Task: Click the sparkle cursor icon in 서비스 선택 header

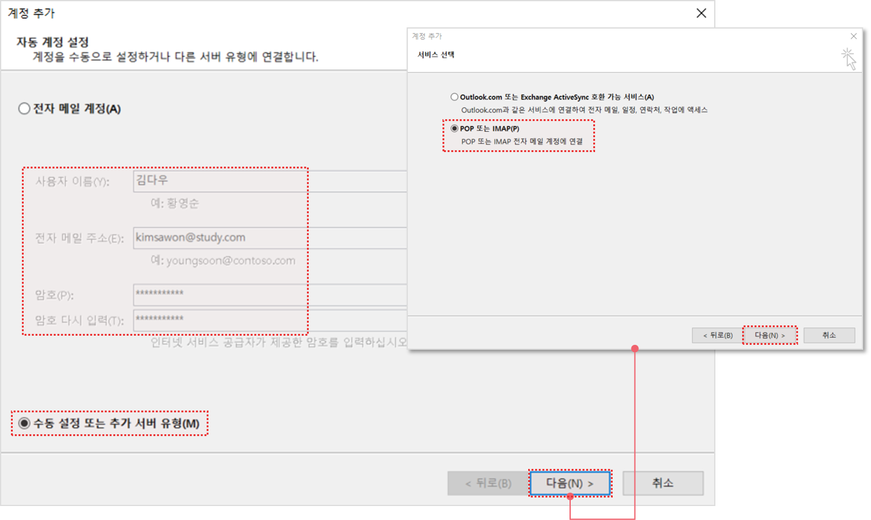Action: tap(849, 58)
